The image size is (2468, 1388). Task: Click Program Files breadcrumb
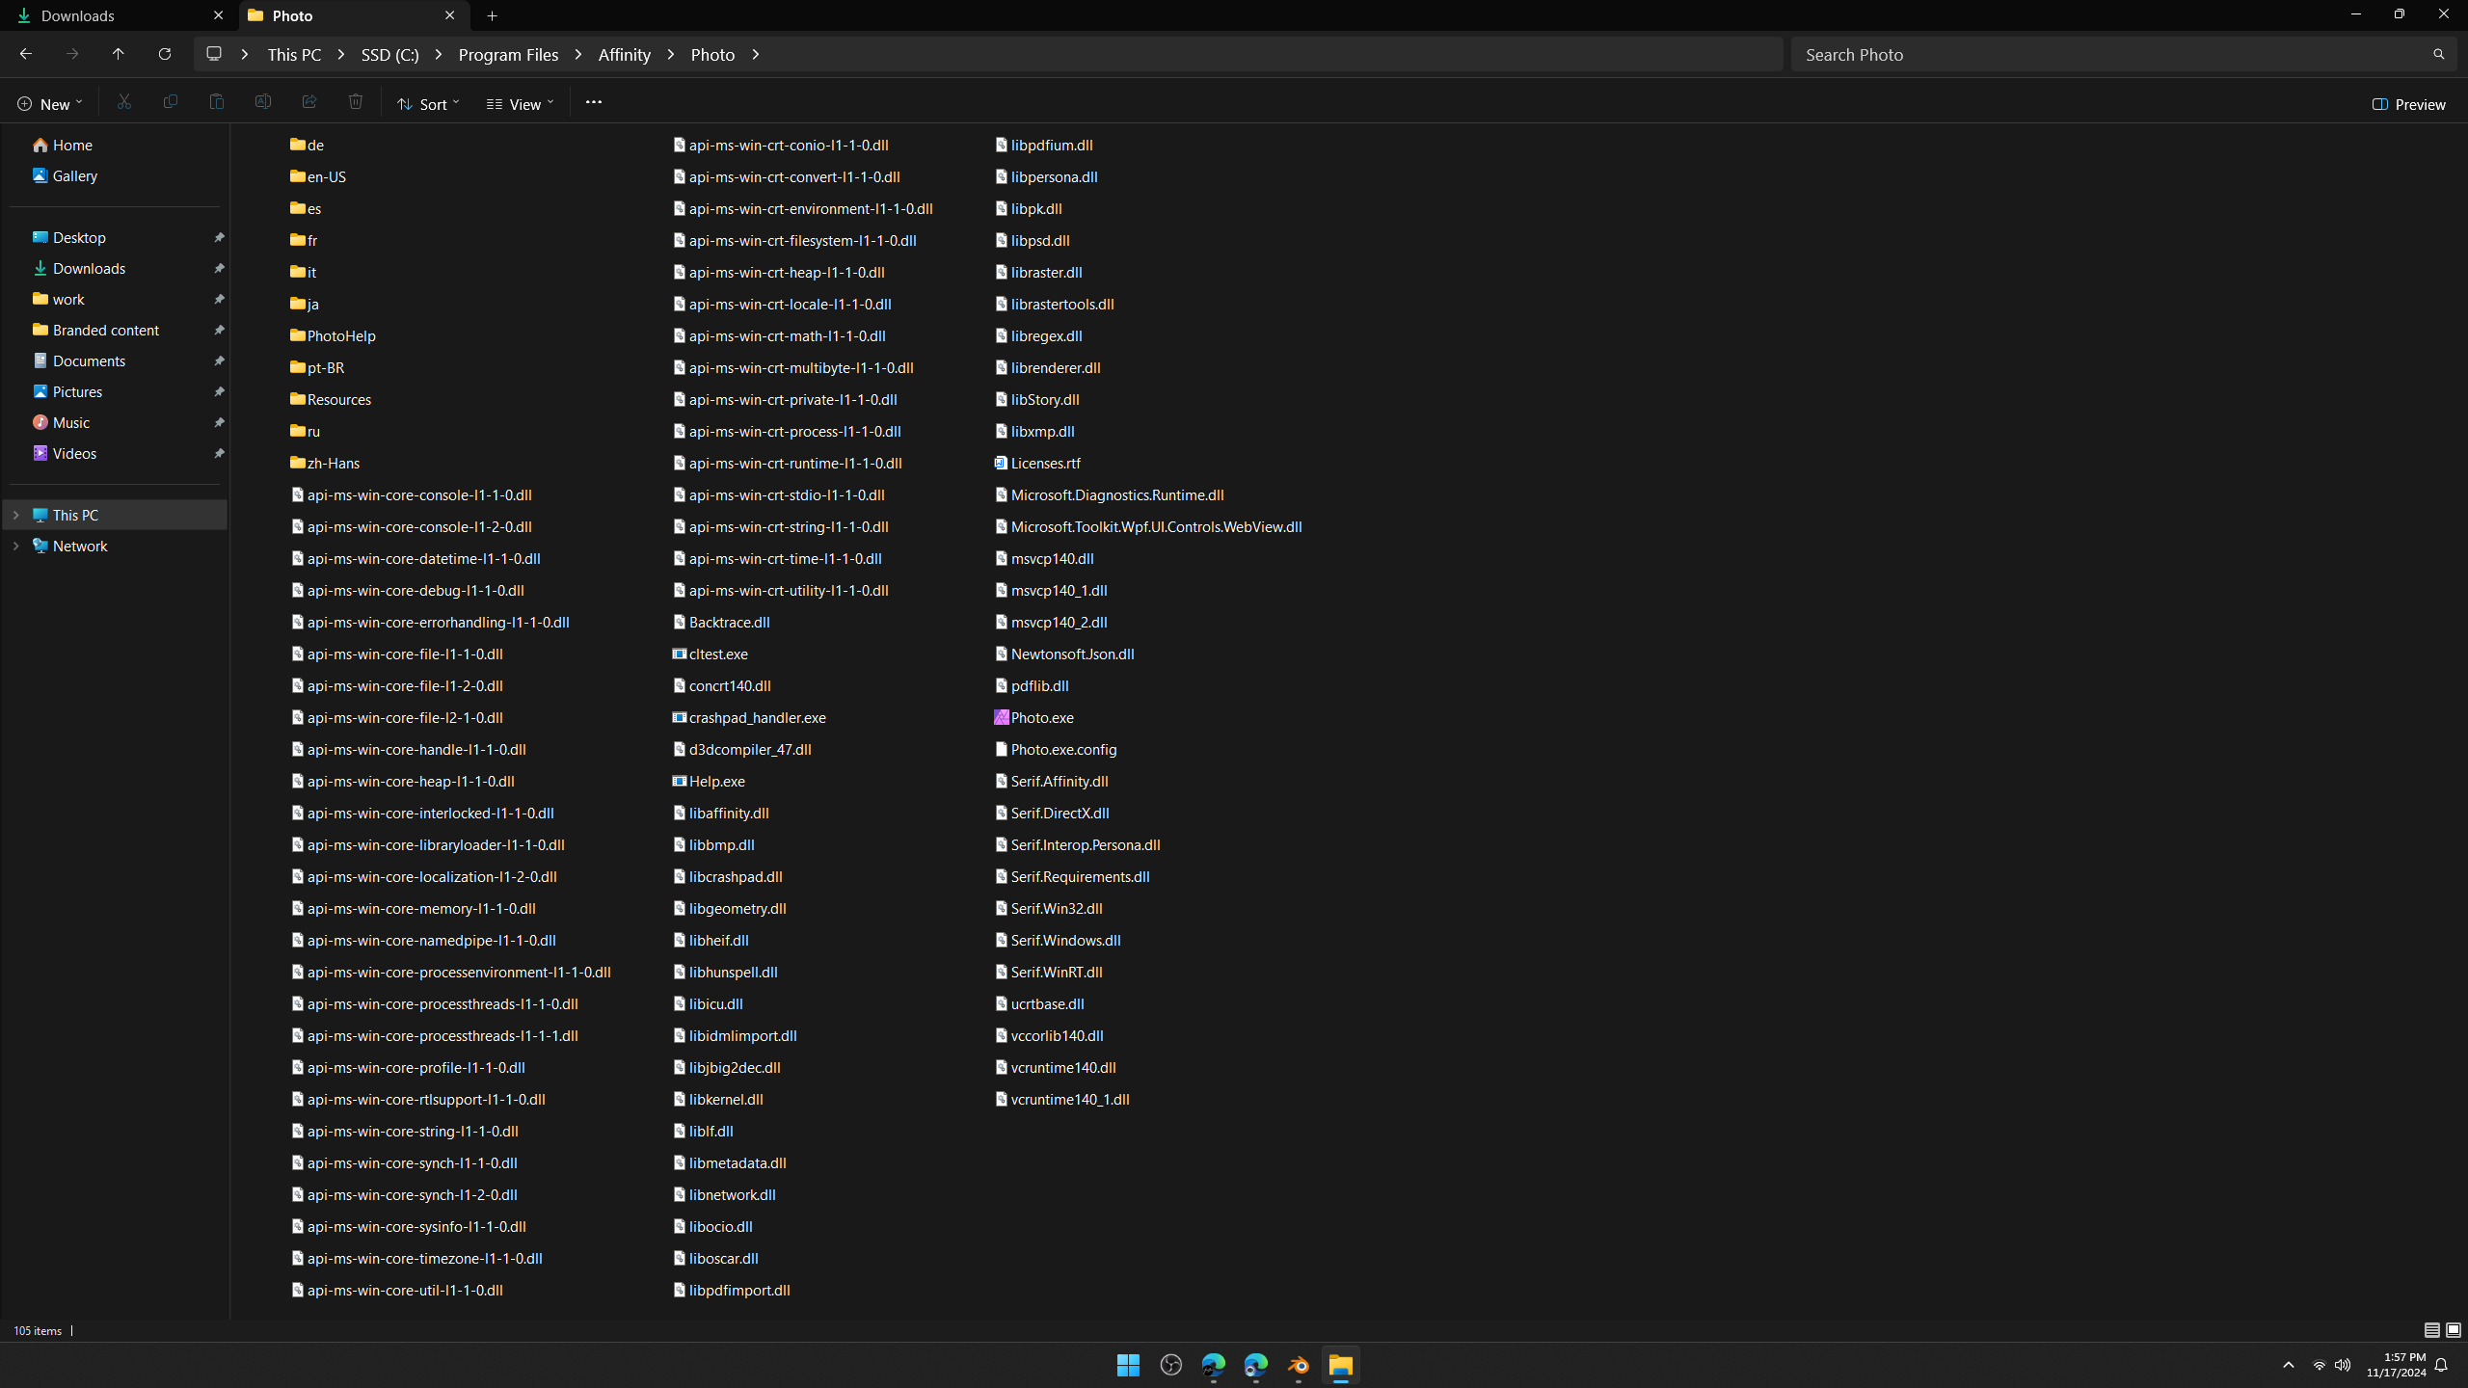[x=508, y=55]
